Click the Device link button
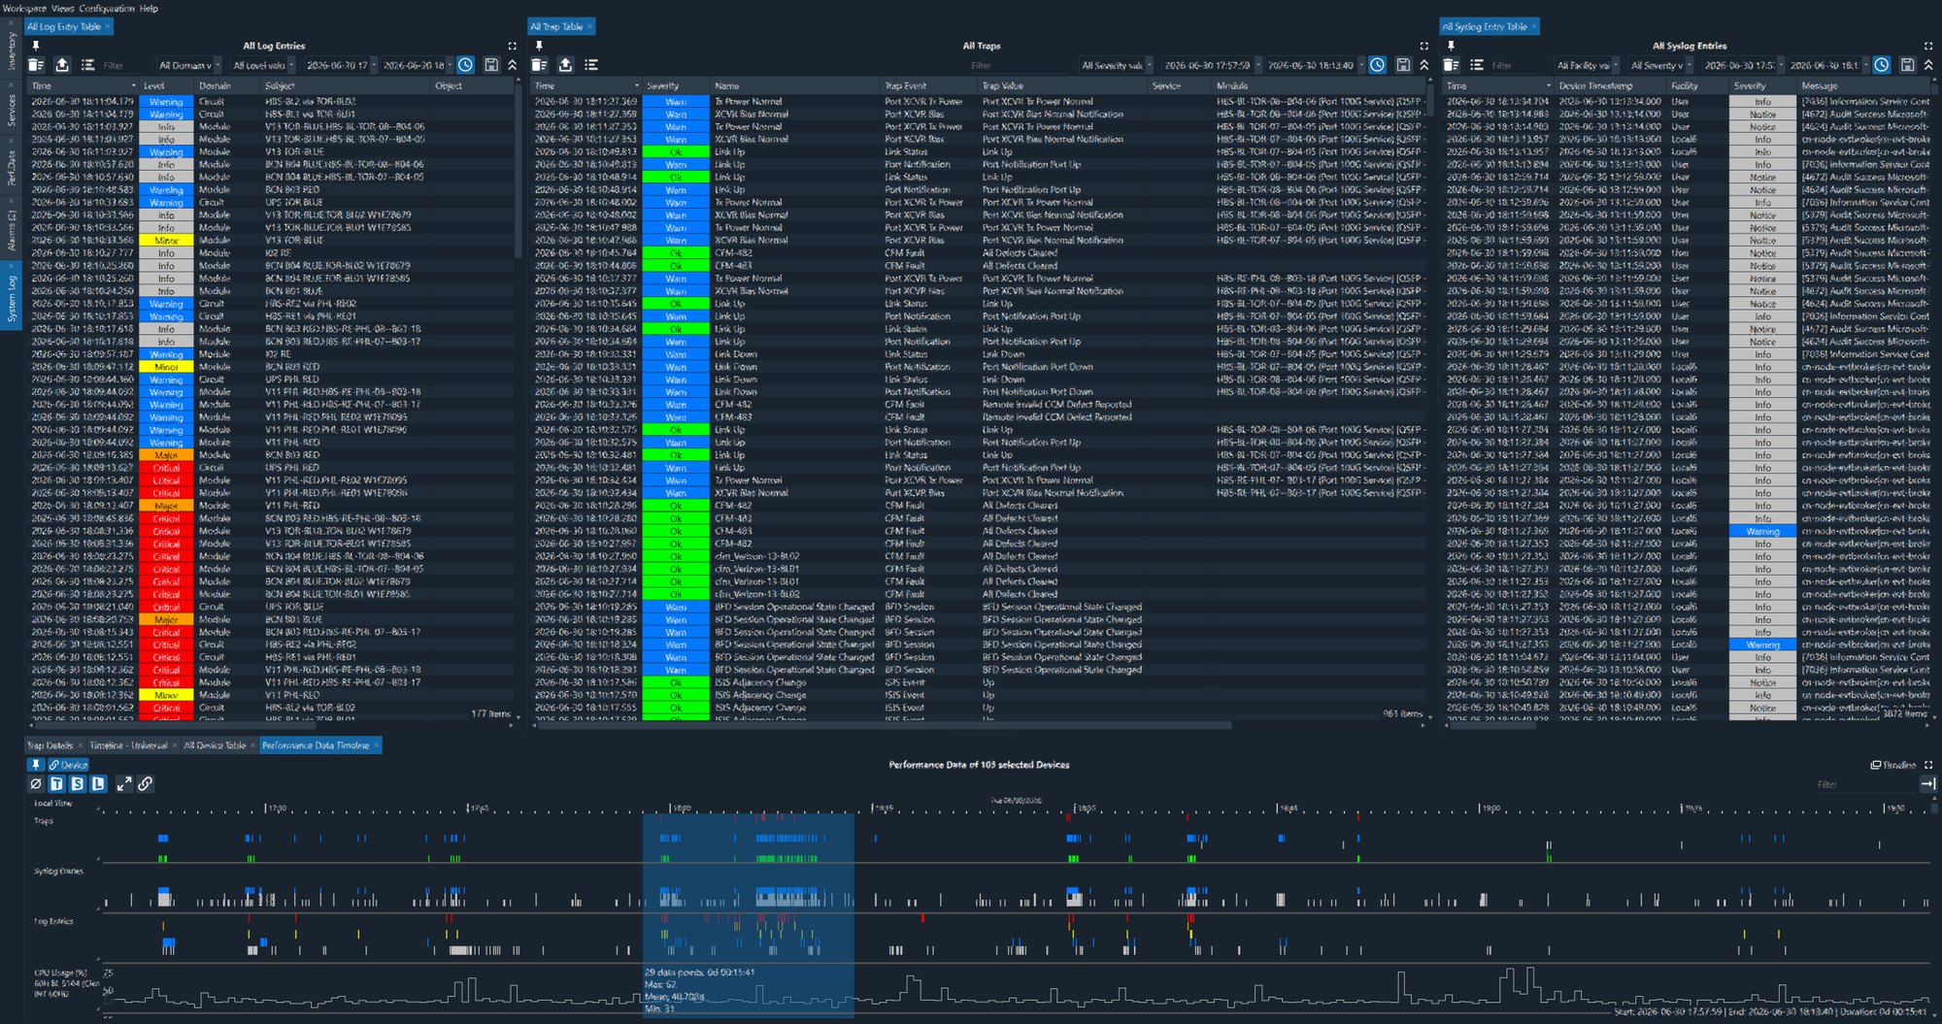 click(x=69, y=765)
